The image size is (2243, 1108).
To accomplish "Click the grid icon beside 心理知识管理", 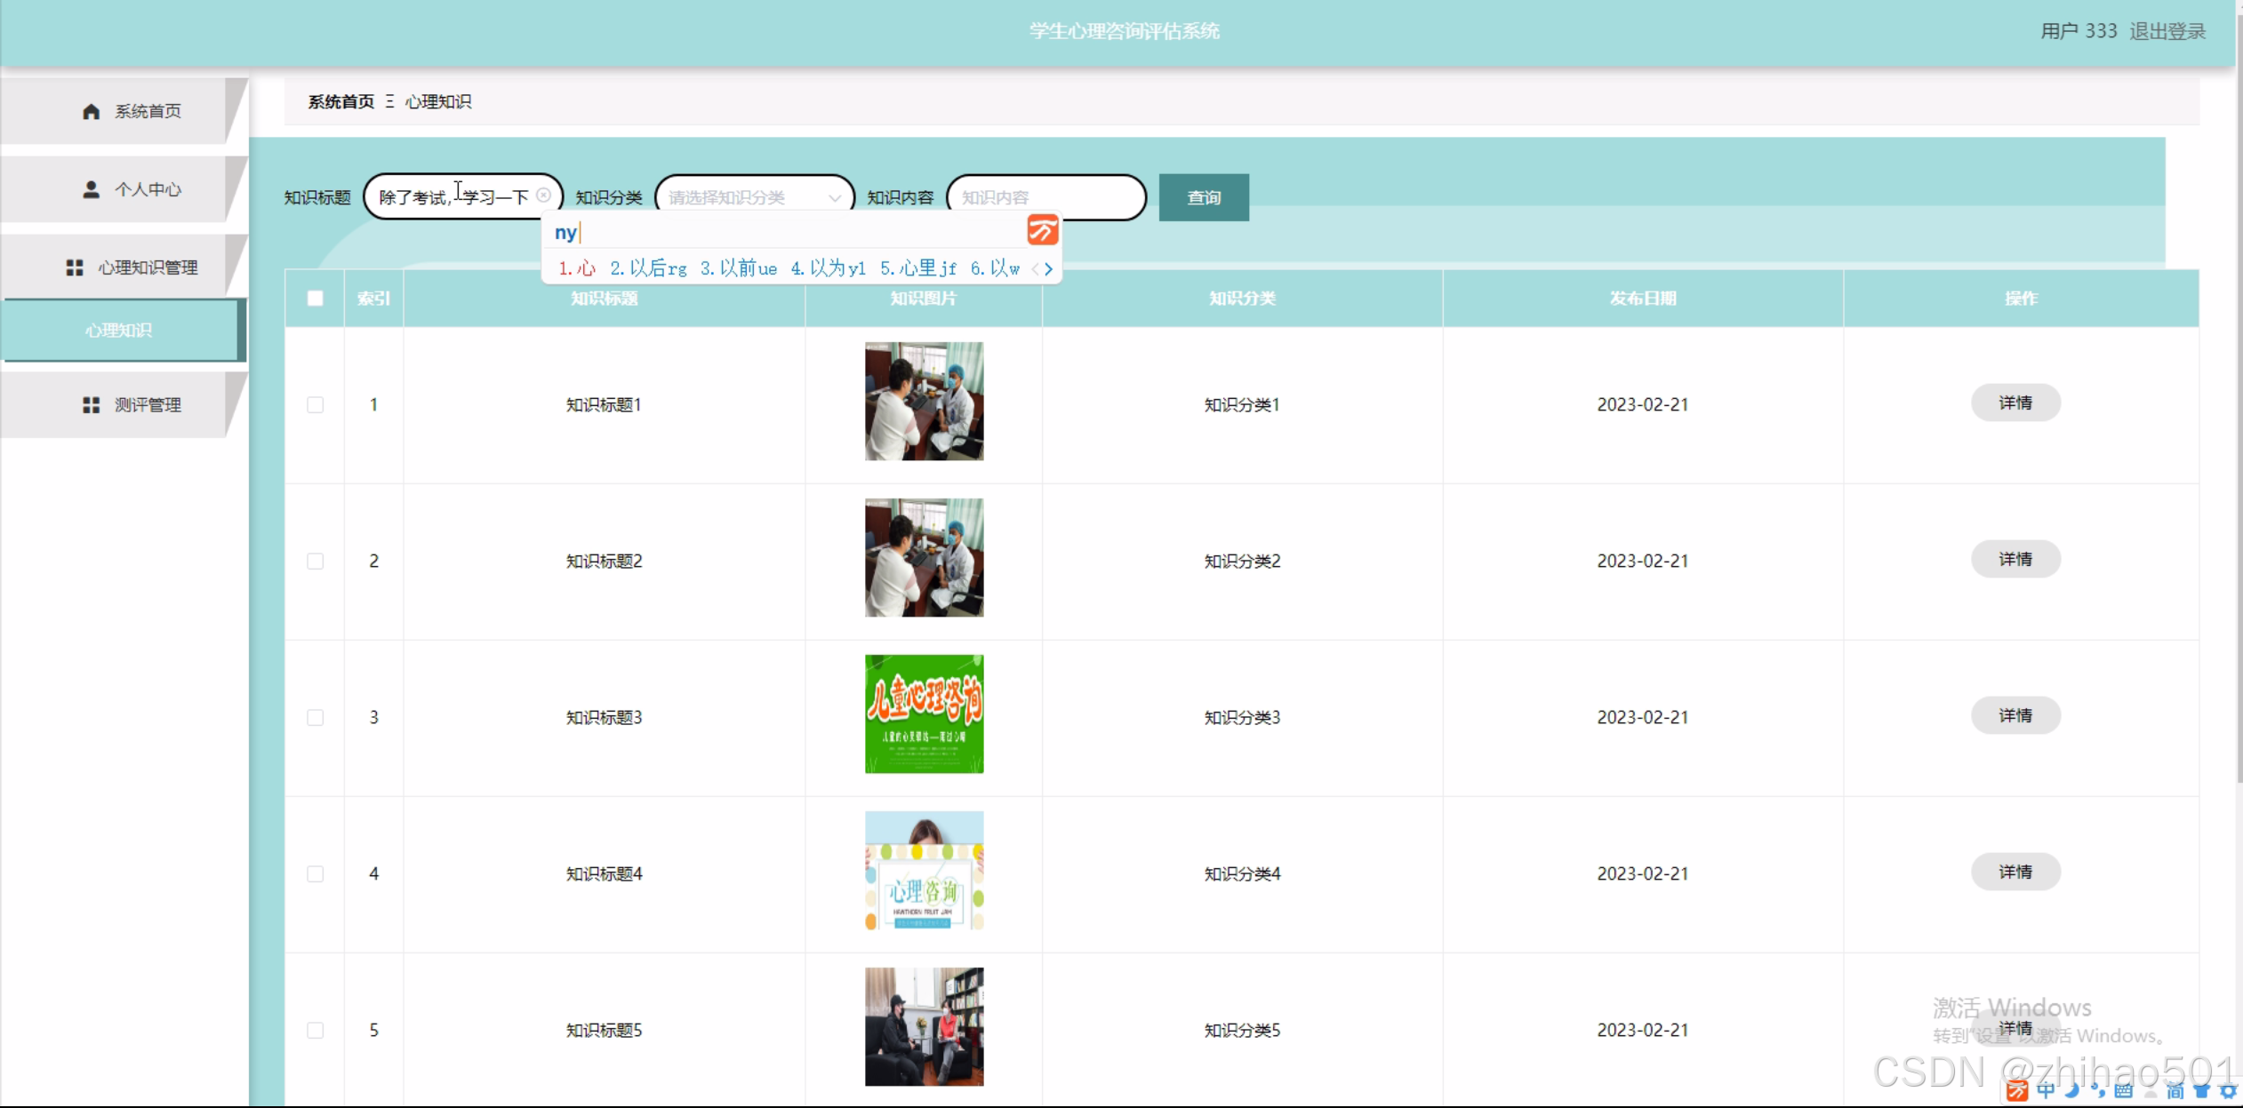I will (x=75, y=267).
